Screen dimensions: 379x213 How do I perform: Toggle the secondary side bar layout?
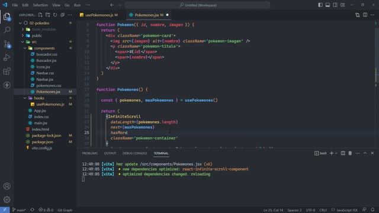335,5
